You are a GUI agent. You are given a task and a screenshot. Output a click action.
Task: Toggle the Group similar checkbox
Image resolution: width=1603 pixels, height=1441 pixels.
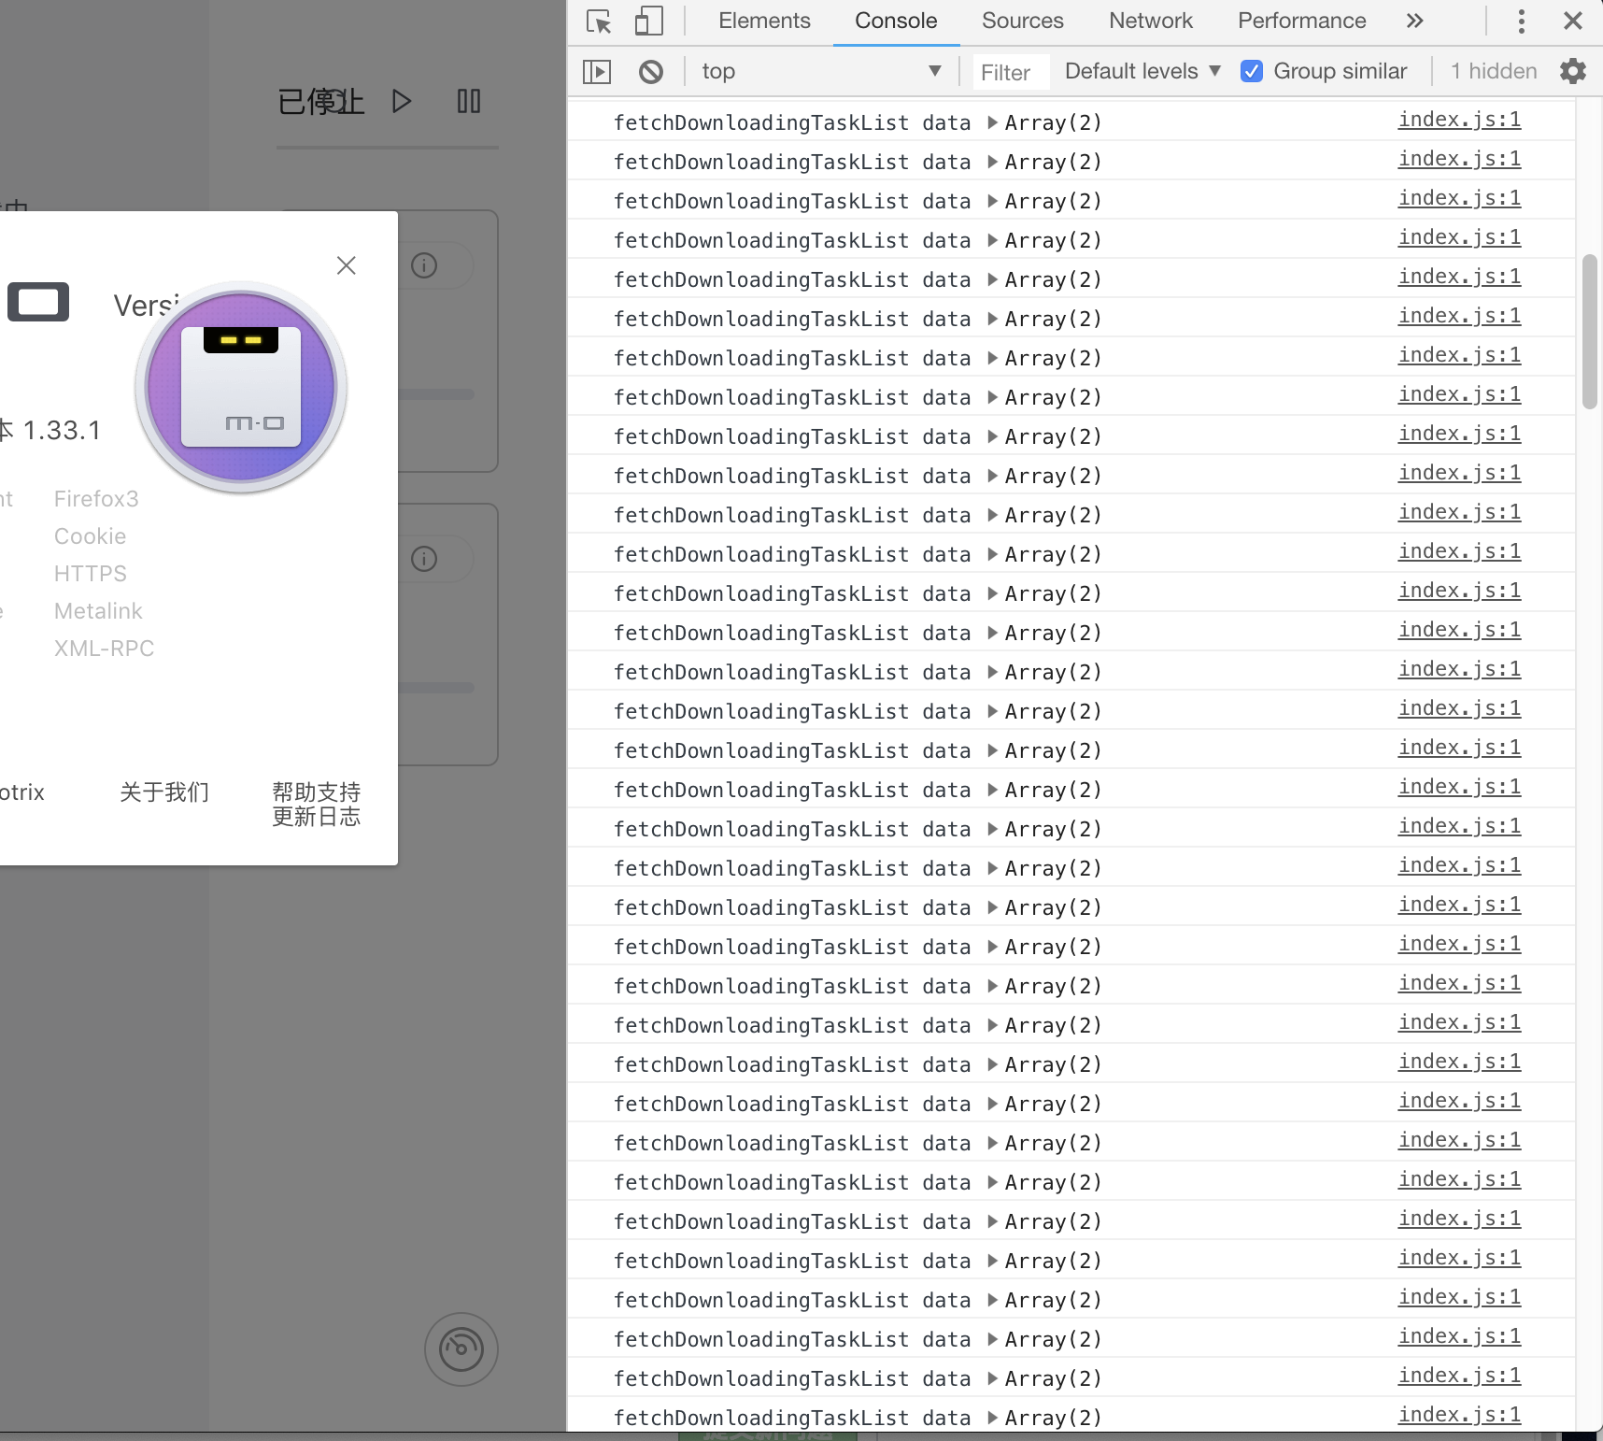[1252, 71]
